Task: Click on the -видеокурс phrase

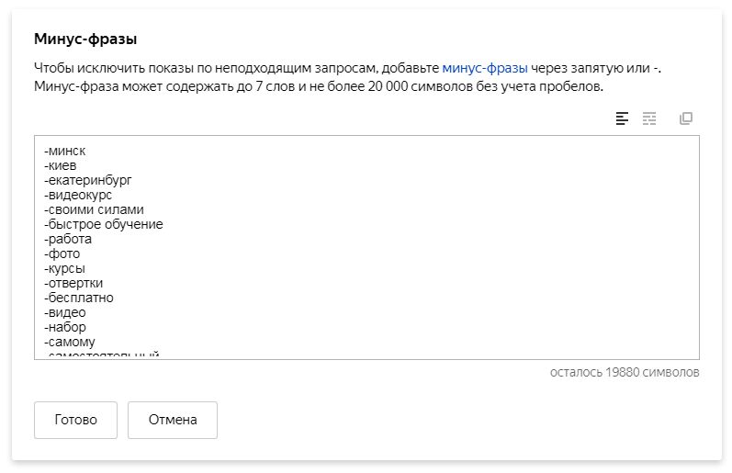Action: pos(81,195)
